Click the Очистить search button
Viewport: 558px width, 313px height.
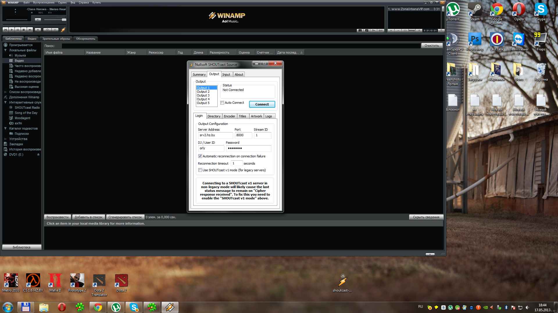click(432, 46)
